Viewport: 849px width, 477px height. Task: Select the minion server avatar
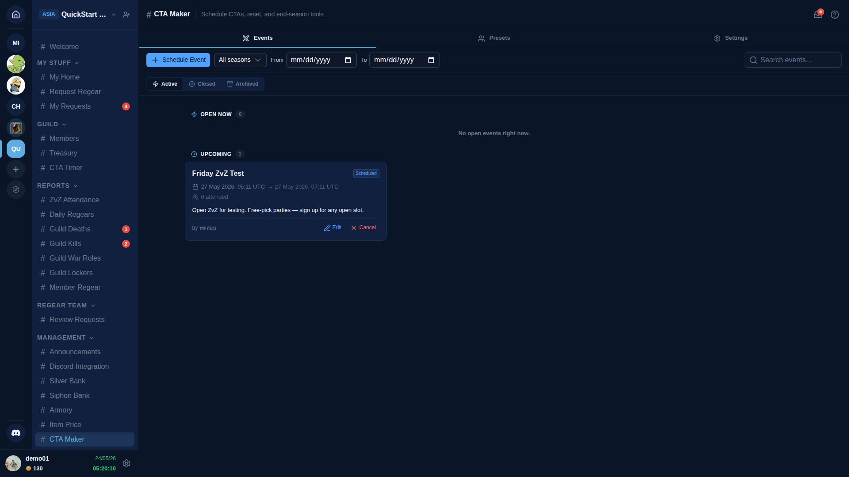16,85
